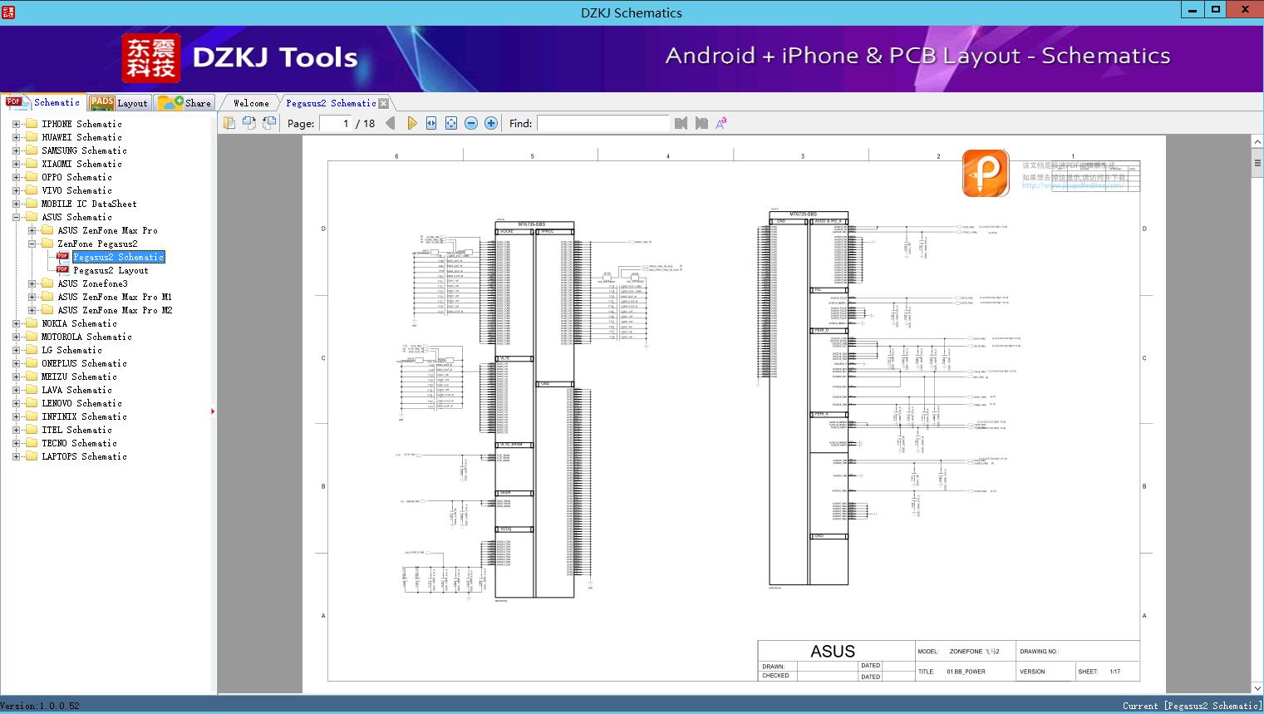Expand the HUAWEI Schematic folder
1264x714 pixels.
pyautogui.click(x=16, y=137)
